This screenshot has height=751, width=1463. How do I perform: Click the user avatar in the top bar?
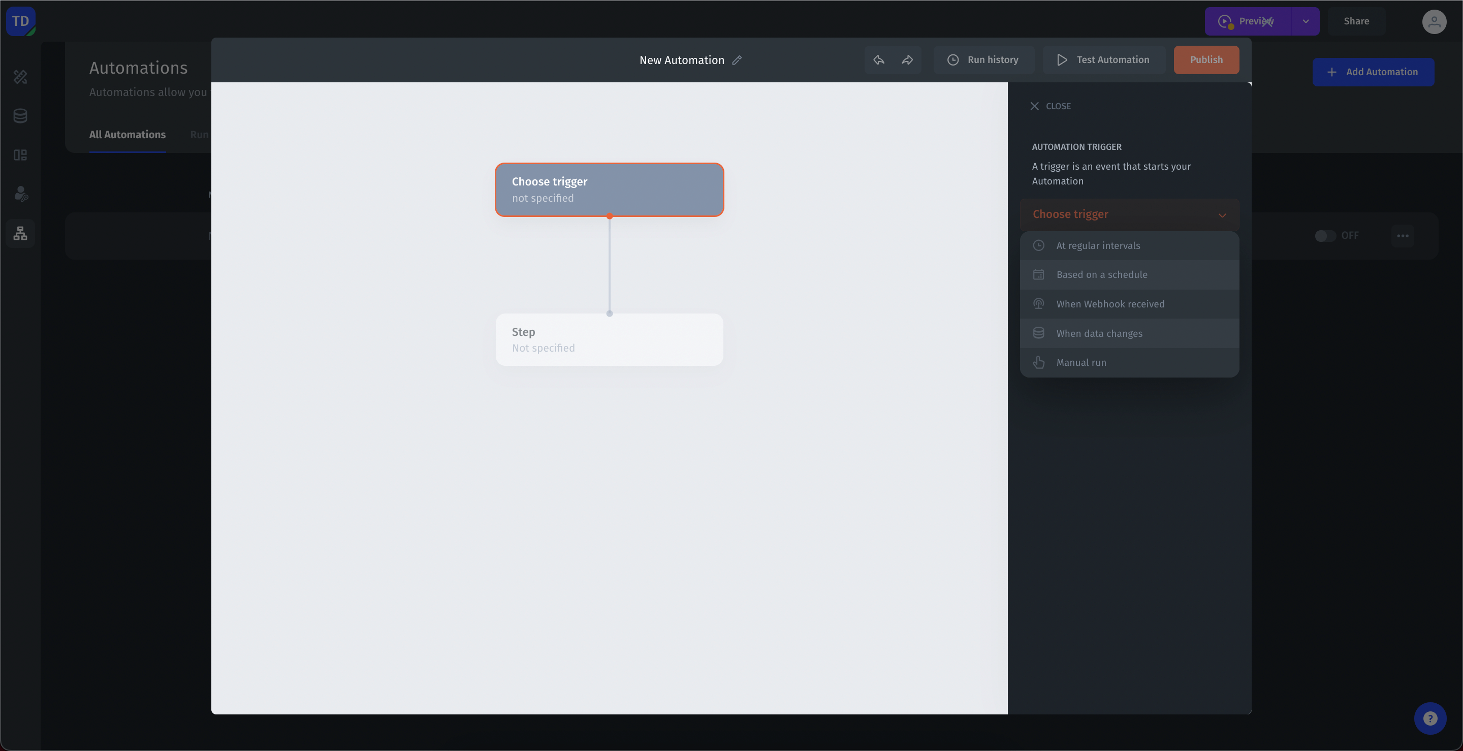click(1435, 21)
